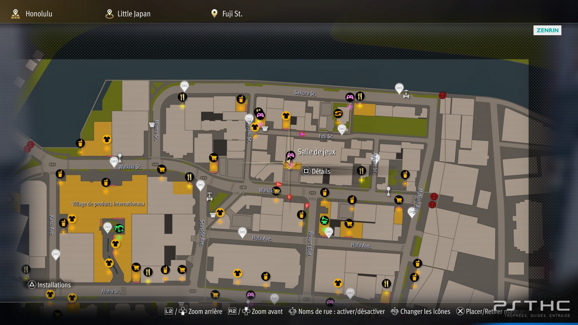Open the Installations list

49,285
